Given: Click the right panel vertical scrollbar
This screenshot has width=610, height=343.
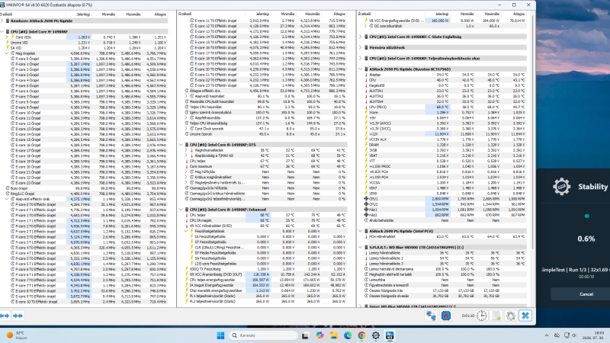Looking at the screenshot, I should point(532,132).
